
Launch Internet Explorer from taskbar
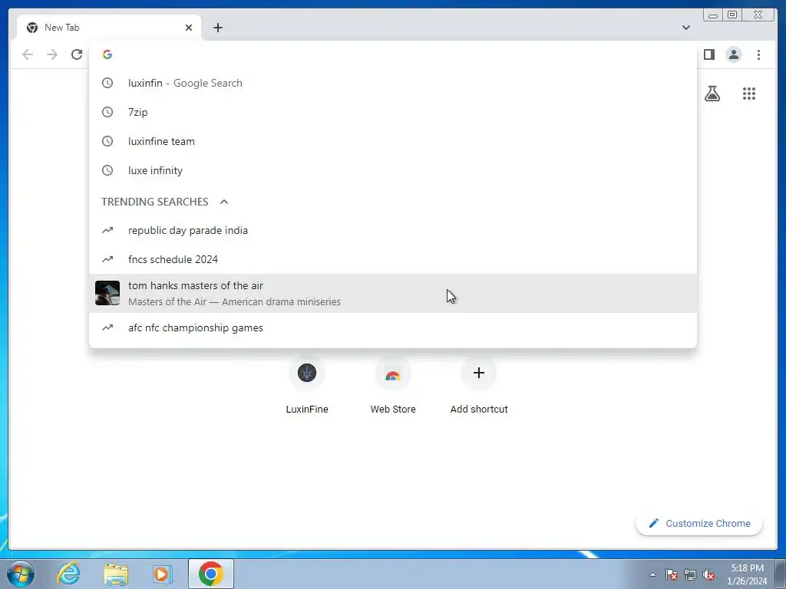pos(68,574)
